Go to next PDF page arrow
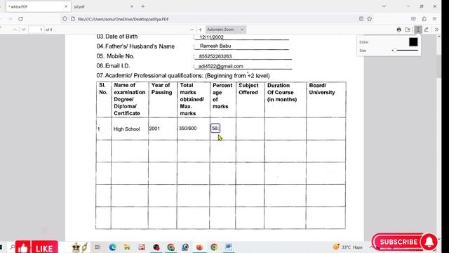This screenshot has height=253, width=449. tap(23, 30)
